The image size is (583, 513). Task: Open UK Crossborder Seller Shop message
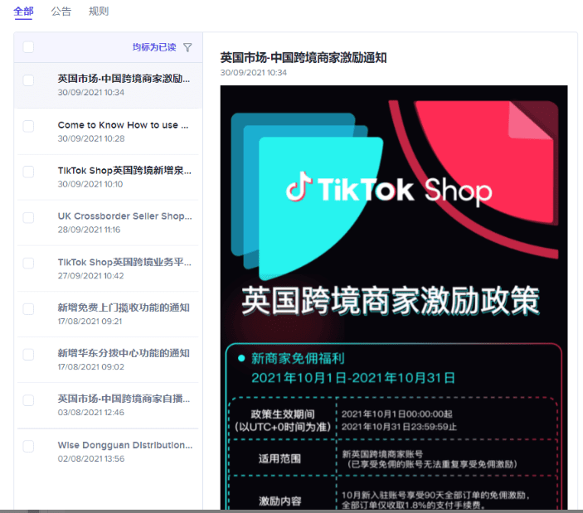(x=108, y=223)
